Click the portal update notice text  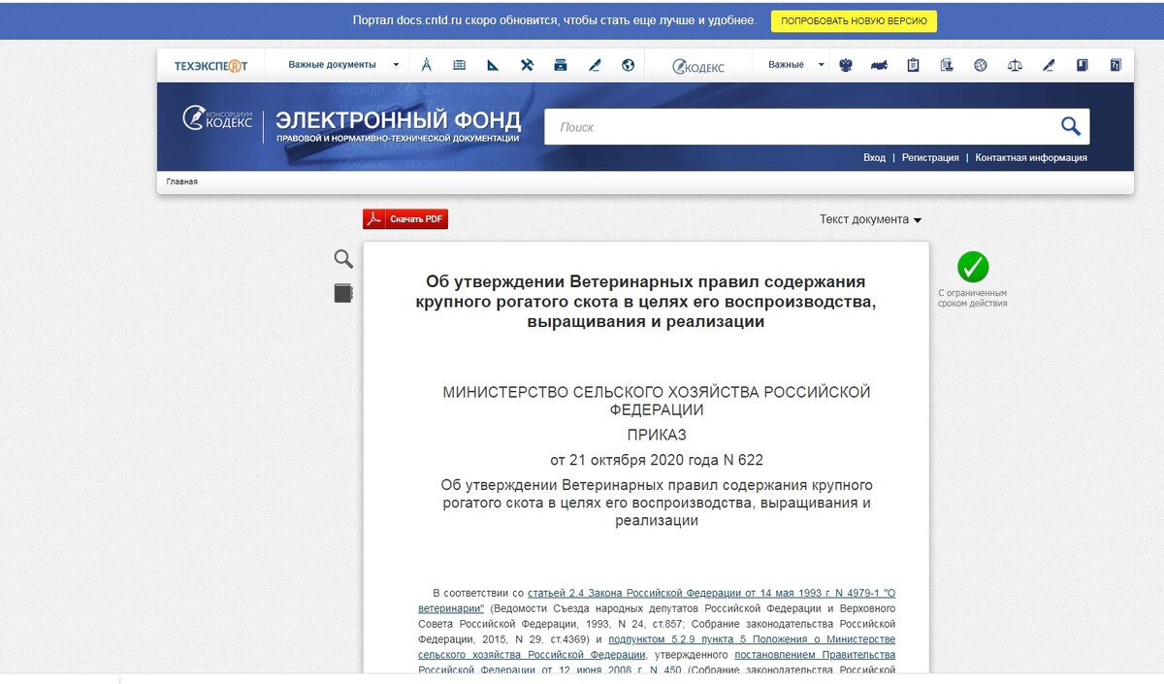pos(554,20)
